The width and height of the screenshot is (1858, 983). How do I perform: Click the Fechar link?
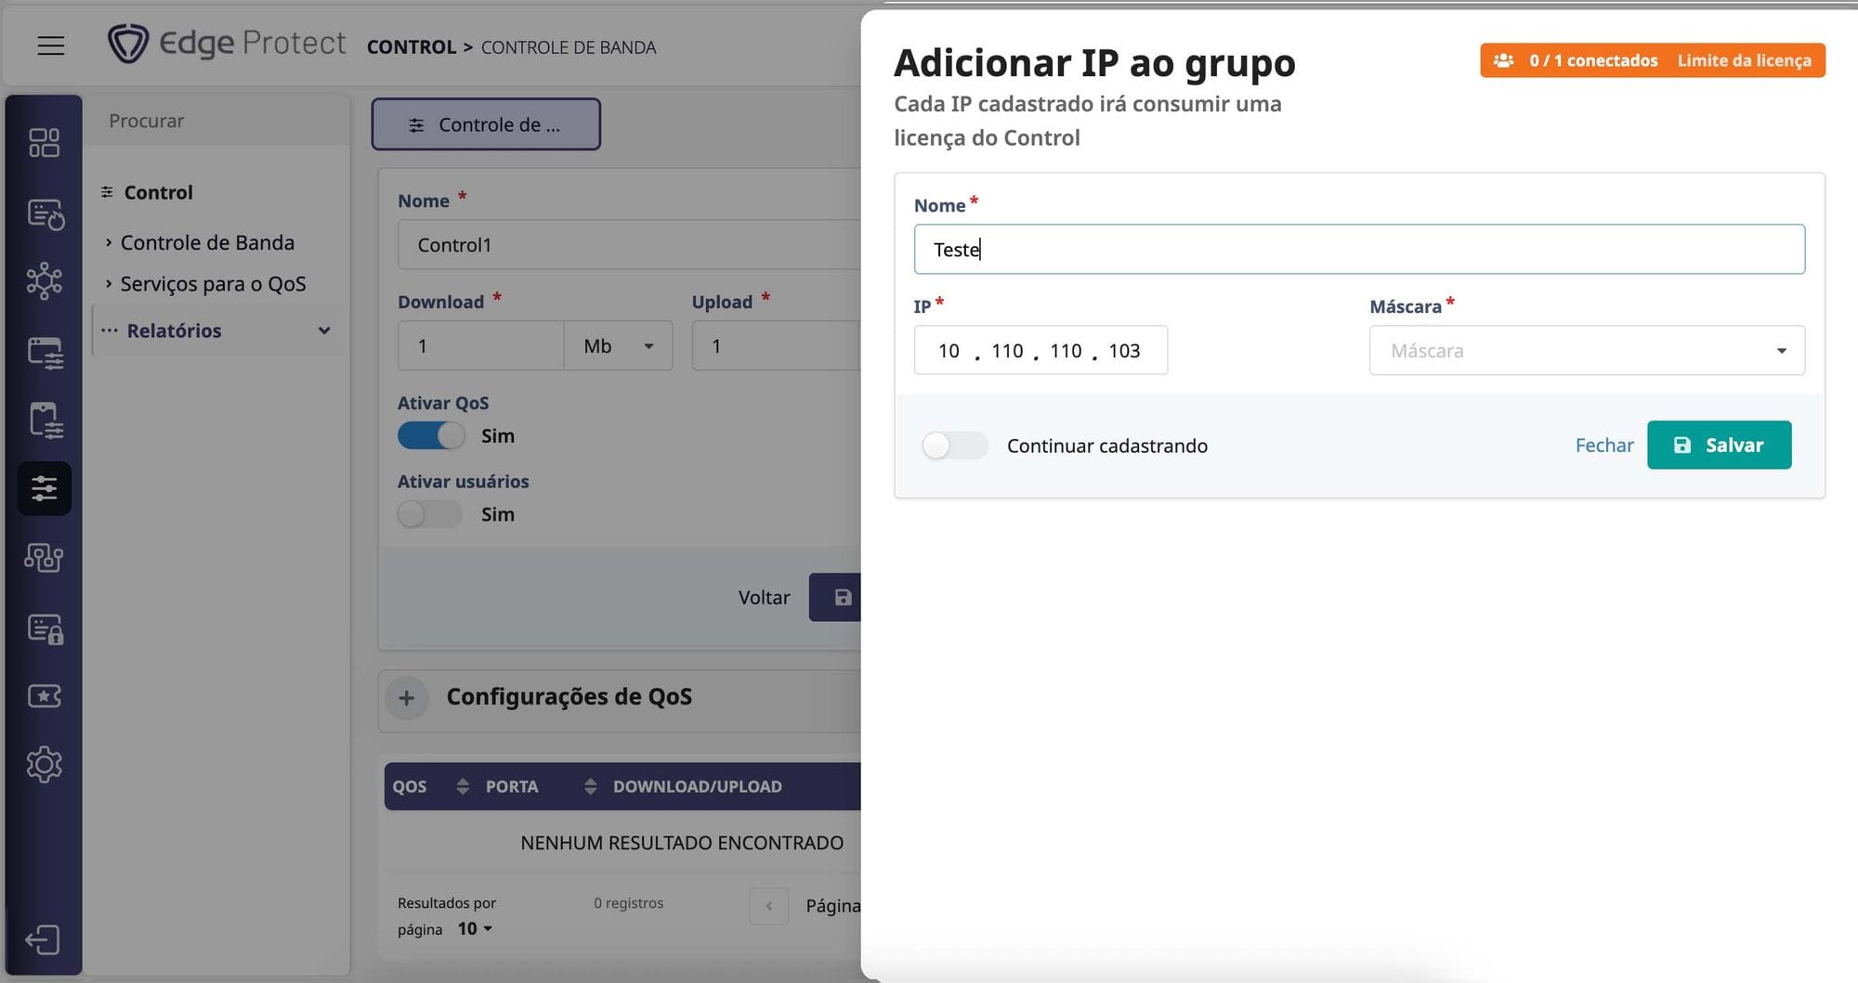pos(1603,446)
